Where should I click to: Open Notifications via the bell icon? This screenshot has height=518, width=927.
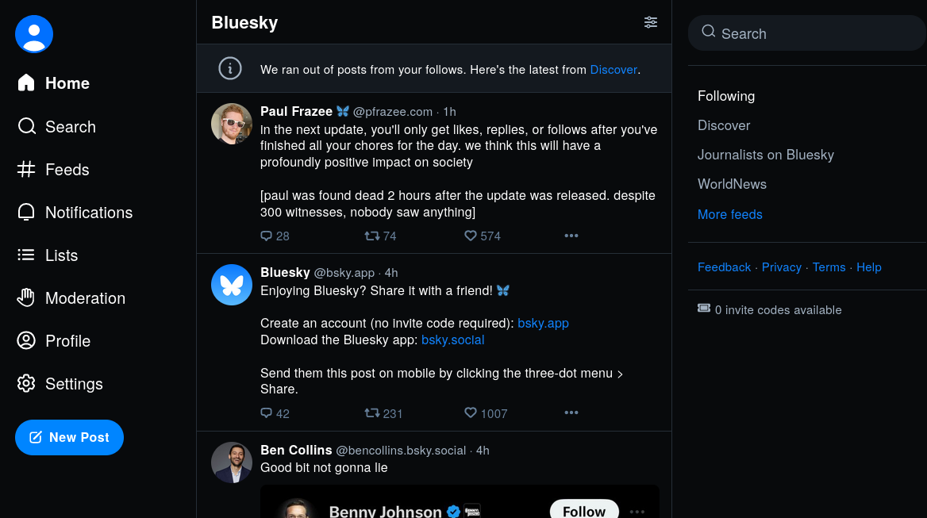point(25,212)
